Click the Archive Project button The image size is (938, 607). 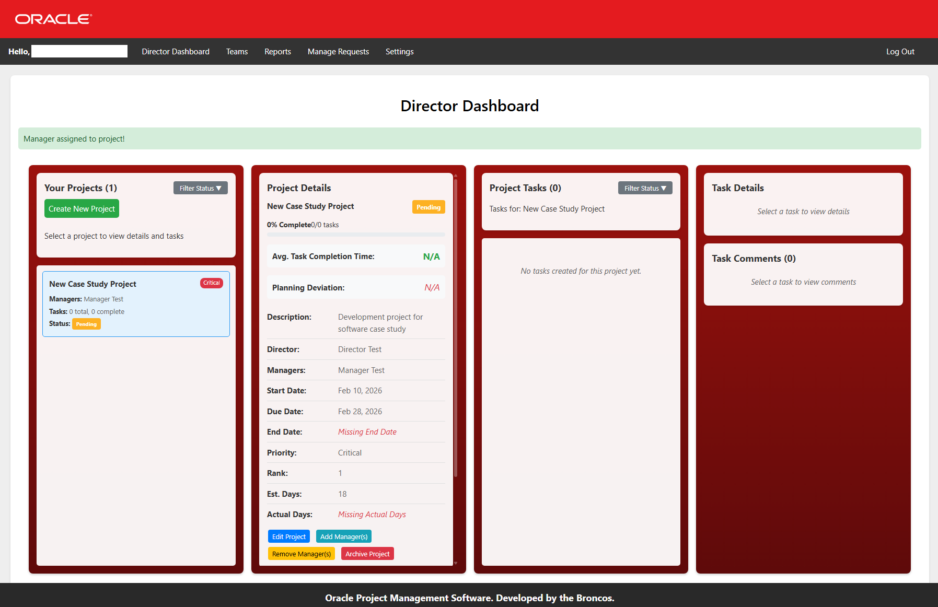point(367,554)
